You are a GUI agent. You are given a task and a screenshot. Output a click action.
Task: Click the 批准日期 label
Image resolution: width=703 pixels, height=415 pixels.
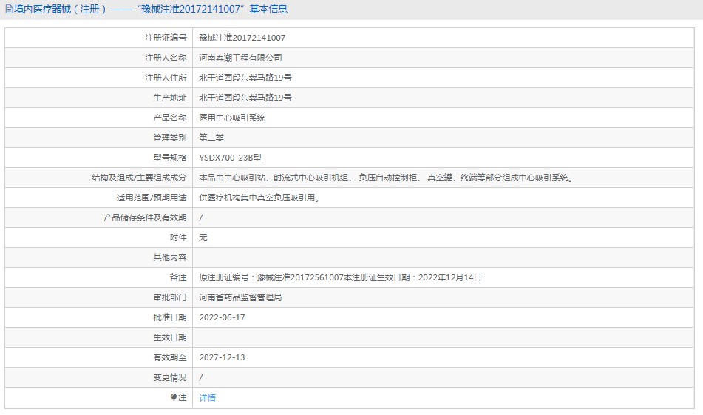170,317
